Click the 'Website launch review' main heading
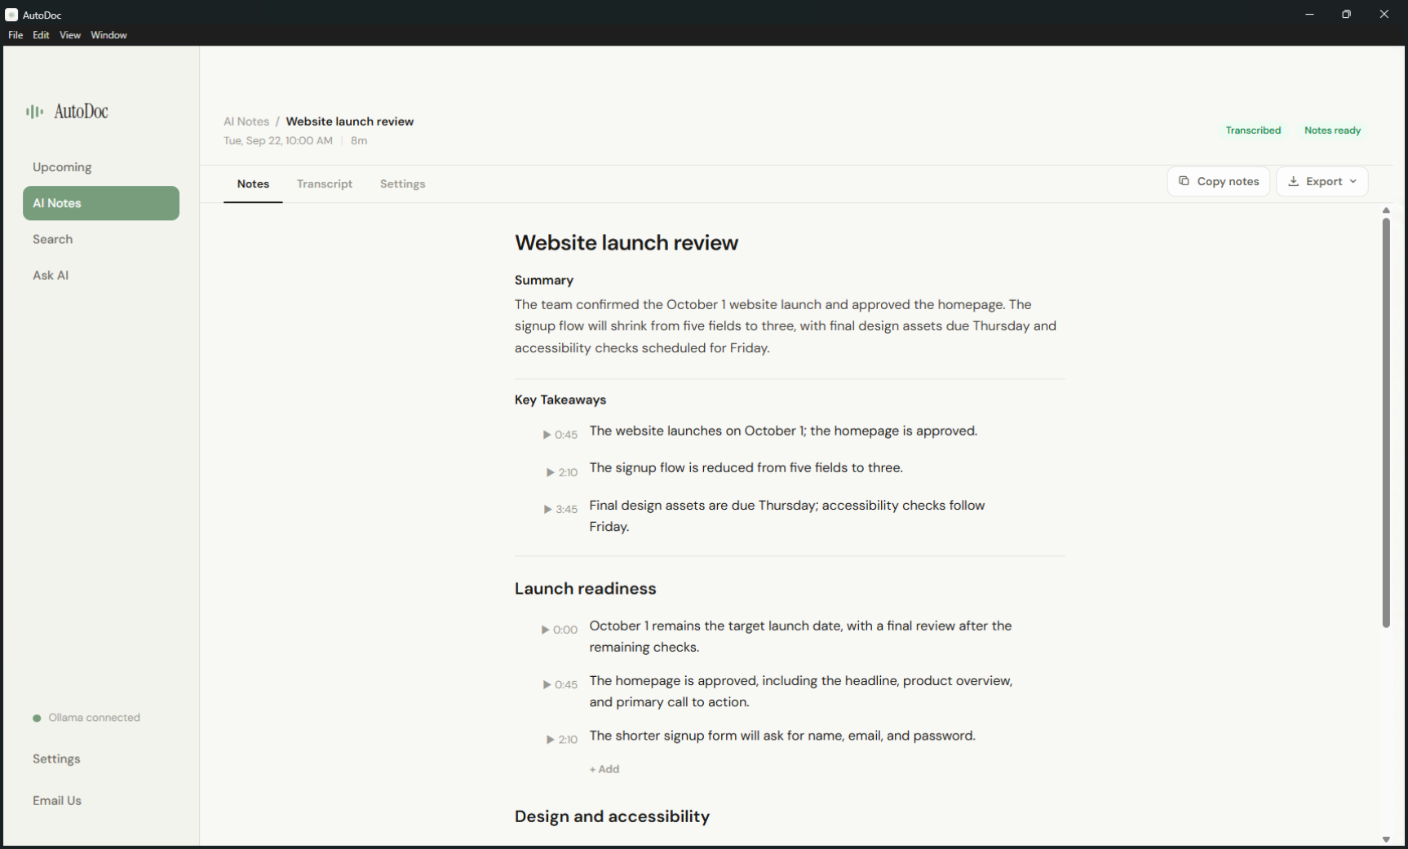Screen dimensions: 1408x849 [627, 242]
